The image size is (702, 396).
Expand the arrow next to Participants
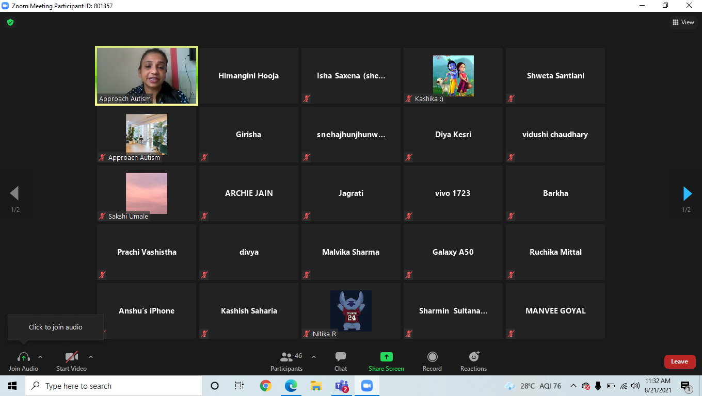coord(314,357)
